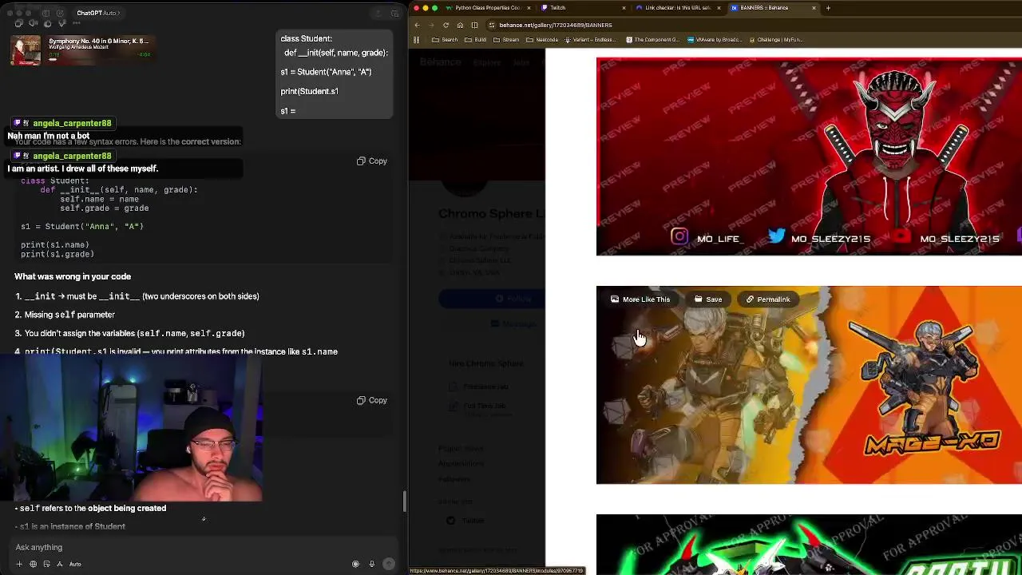Viewport: 1022px width, 575px height.
Task: Open The Component G... bookmark
Action: pos(653,39)
